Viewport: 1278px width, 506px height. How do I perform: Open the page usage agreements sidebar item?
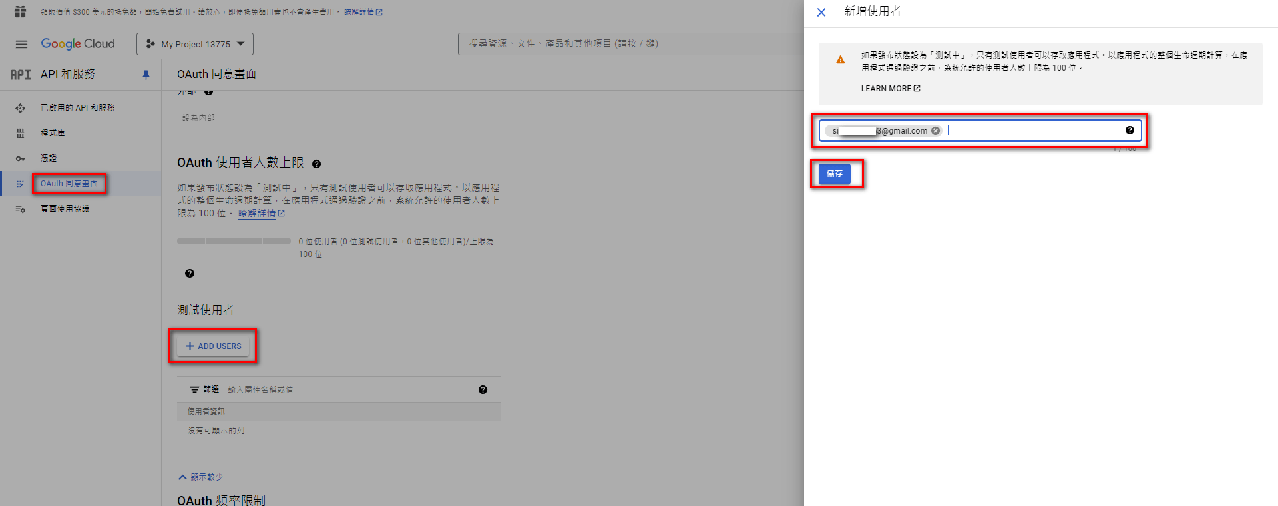tap(65, 209)
